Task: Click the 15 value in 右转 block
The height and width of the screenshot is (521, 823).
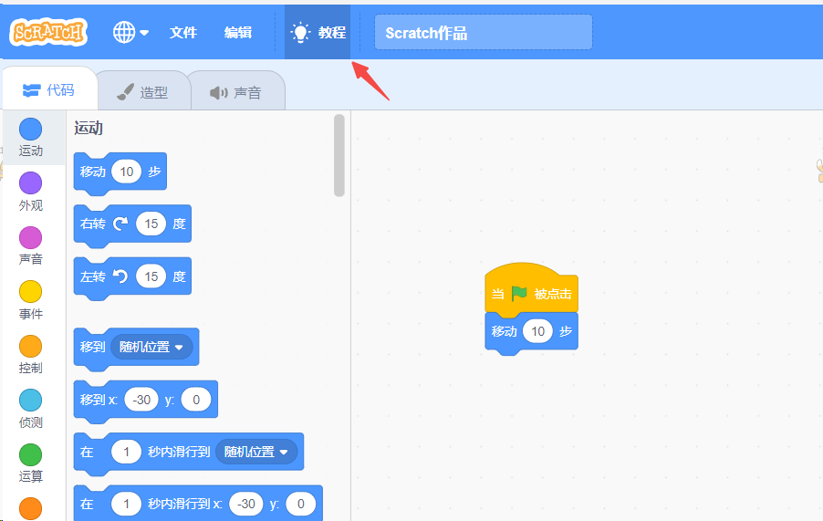Action: coord(151,224)
